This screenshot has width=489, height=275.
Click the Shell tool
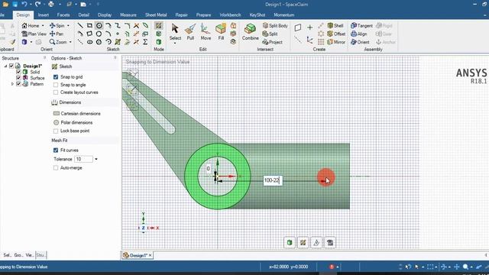(335, 25)
